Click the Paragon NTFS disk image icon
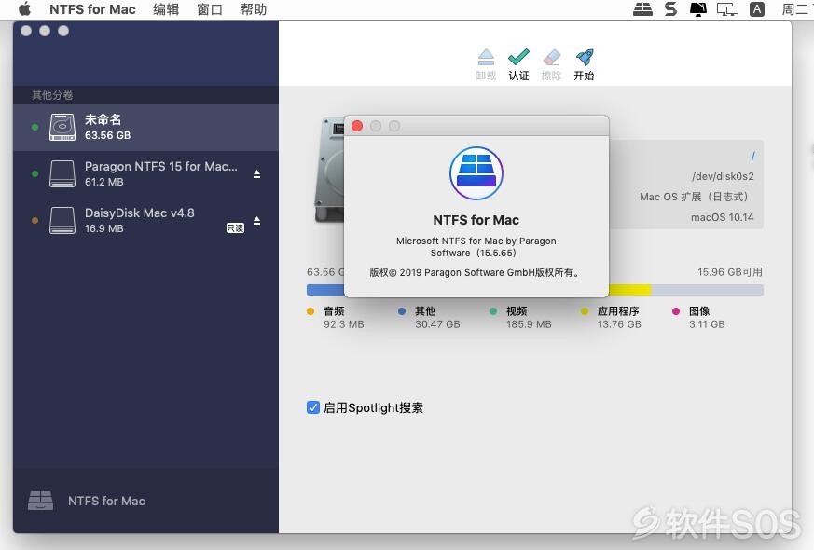 tap(62, 173)
